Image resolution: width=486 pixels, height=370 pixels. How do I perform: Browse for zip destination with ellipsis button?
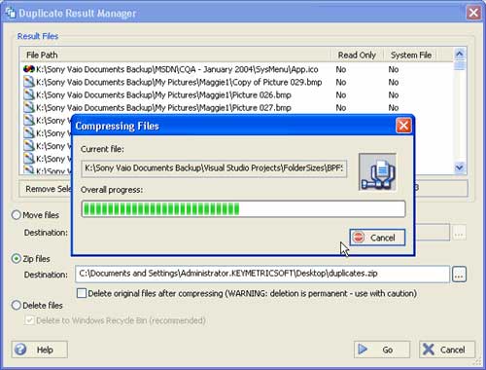[459, 275]
